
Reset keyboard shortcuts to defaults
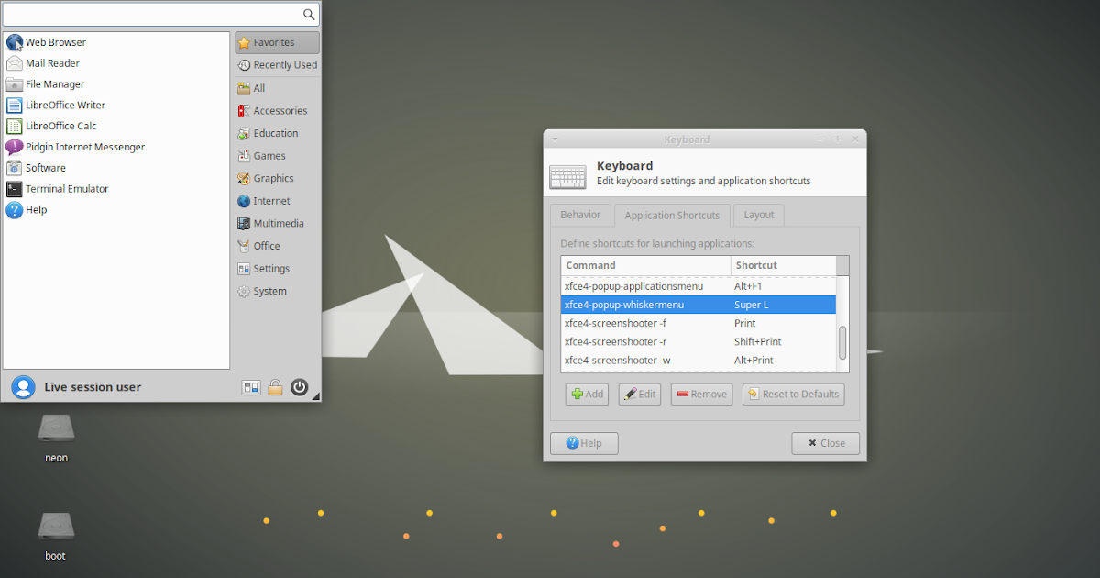click(x=793, y=394)
